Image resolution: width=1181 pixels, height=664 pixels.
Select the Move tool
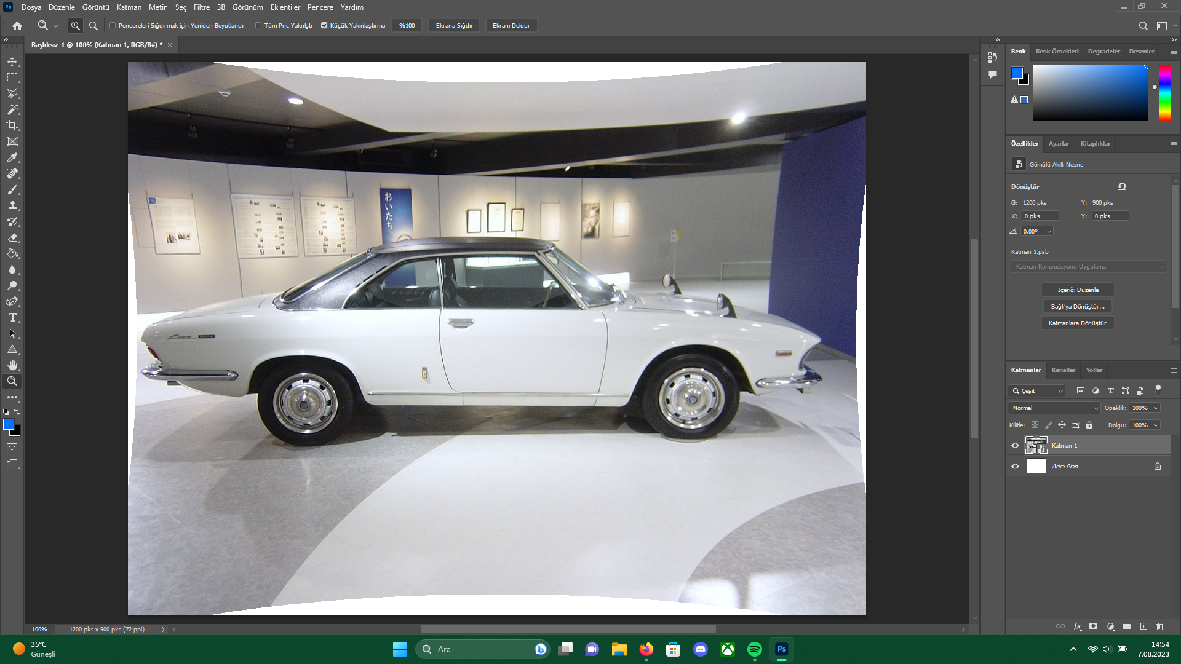(x=12, y=61)
